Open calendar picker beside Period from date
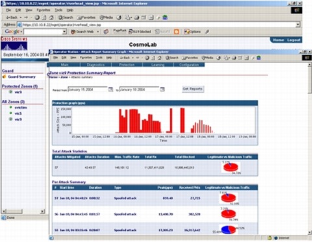 click(110, 90)
